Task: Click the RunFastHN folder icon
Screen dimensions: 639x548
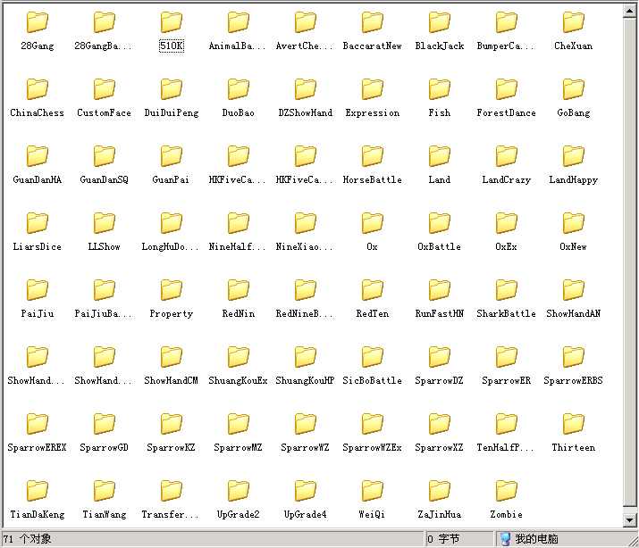Action: [x=440, y=290]
